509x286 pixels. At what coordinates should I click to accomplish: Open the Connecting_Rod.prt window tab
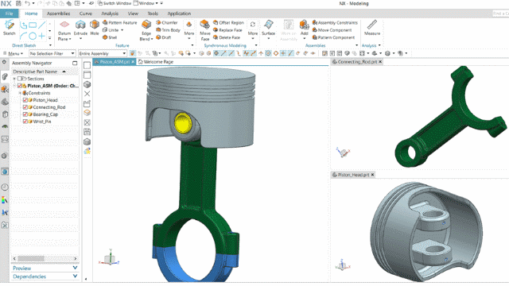357,62
